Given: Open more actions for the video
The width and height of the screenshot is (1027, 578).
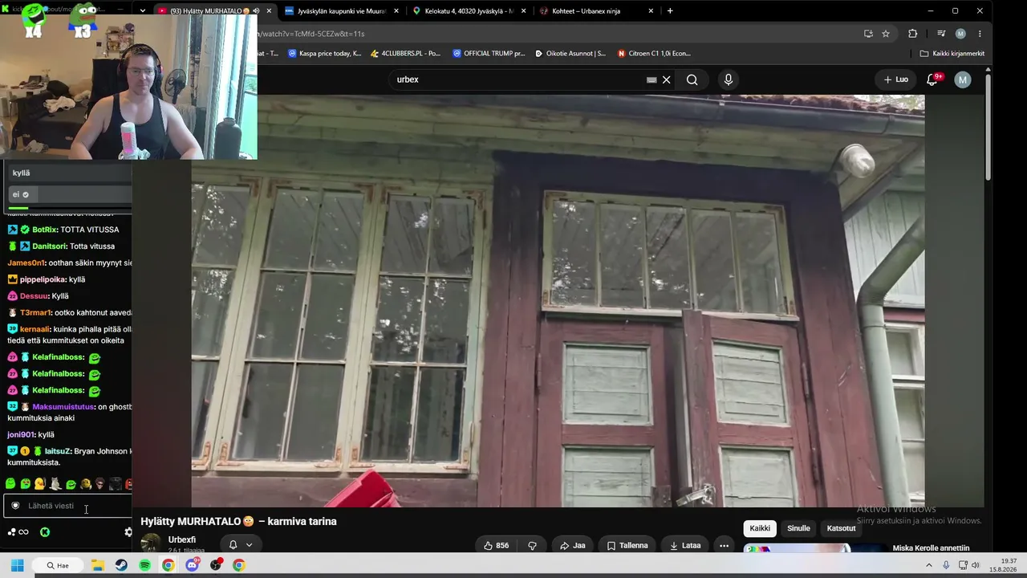Looking at the screenshot, I should [724, 546].
